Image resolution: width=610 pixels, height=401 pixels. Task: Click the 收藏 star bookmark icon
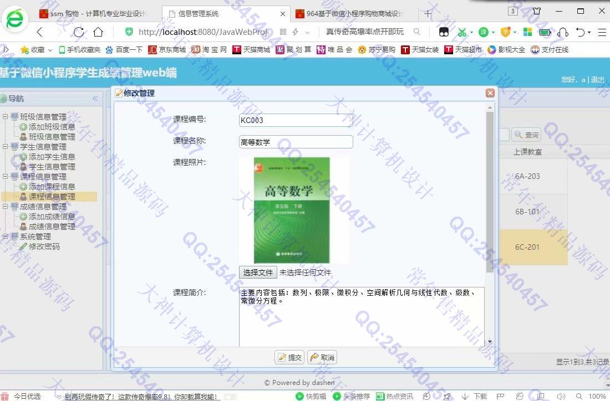(24, 50)
